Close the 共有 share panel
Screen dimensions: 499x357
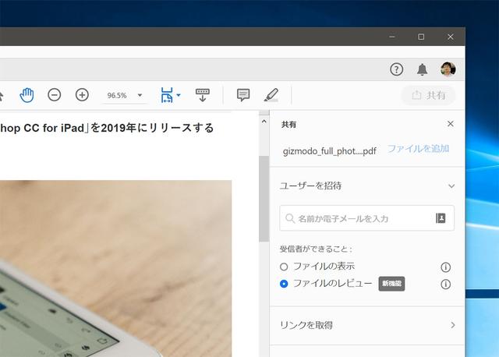point(451,124)
